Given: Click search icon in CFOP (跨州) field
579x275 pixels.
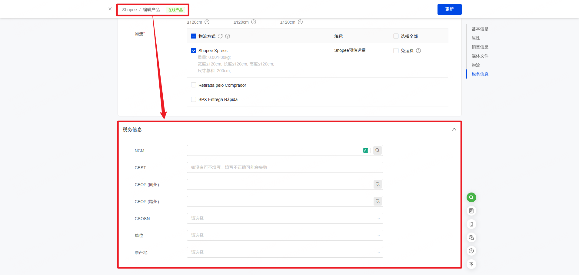Looking at the screenshot, I should [378, 201].
